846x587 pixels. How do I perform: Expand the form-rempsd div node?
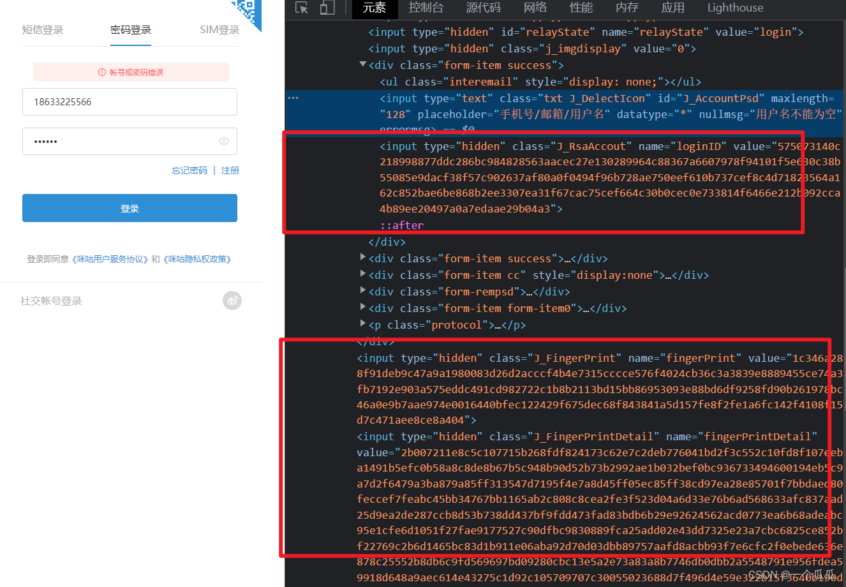click(x=362, y=291)
